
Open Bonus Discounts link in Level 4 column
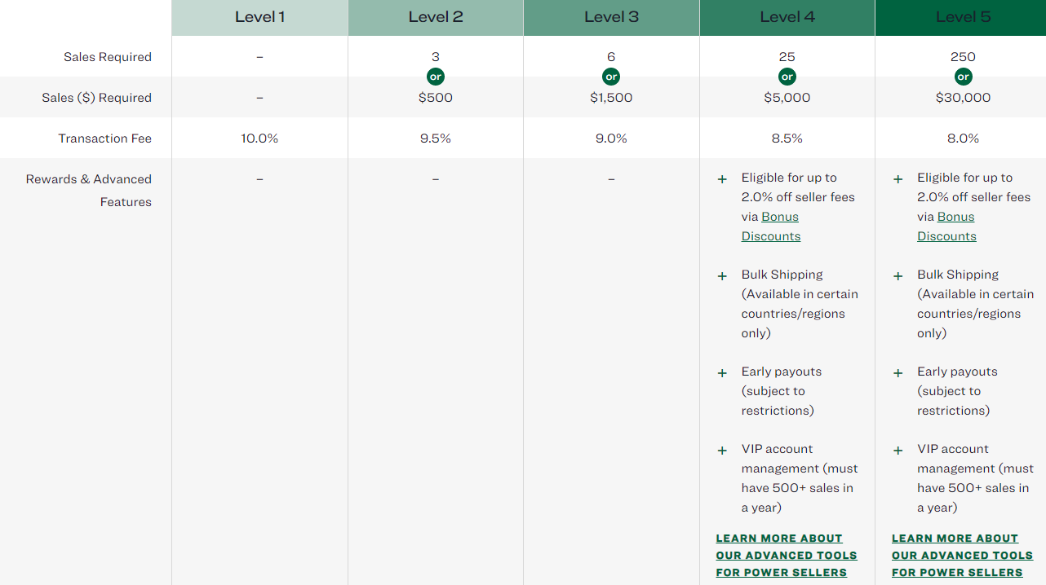click(x=771, y=227)
